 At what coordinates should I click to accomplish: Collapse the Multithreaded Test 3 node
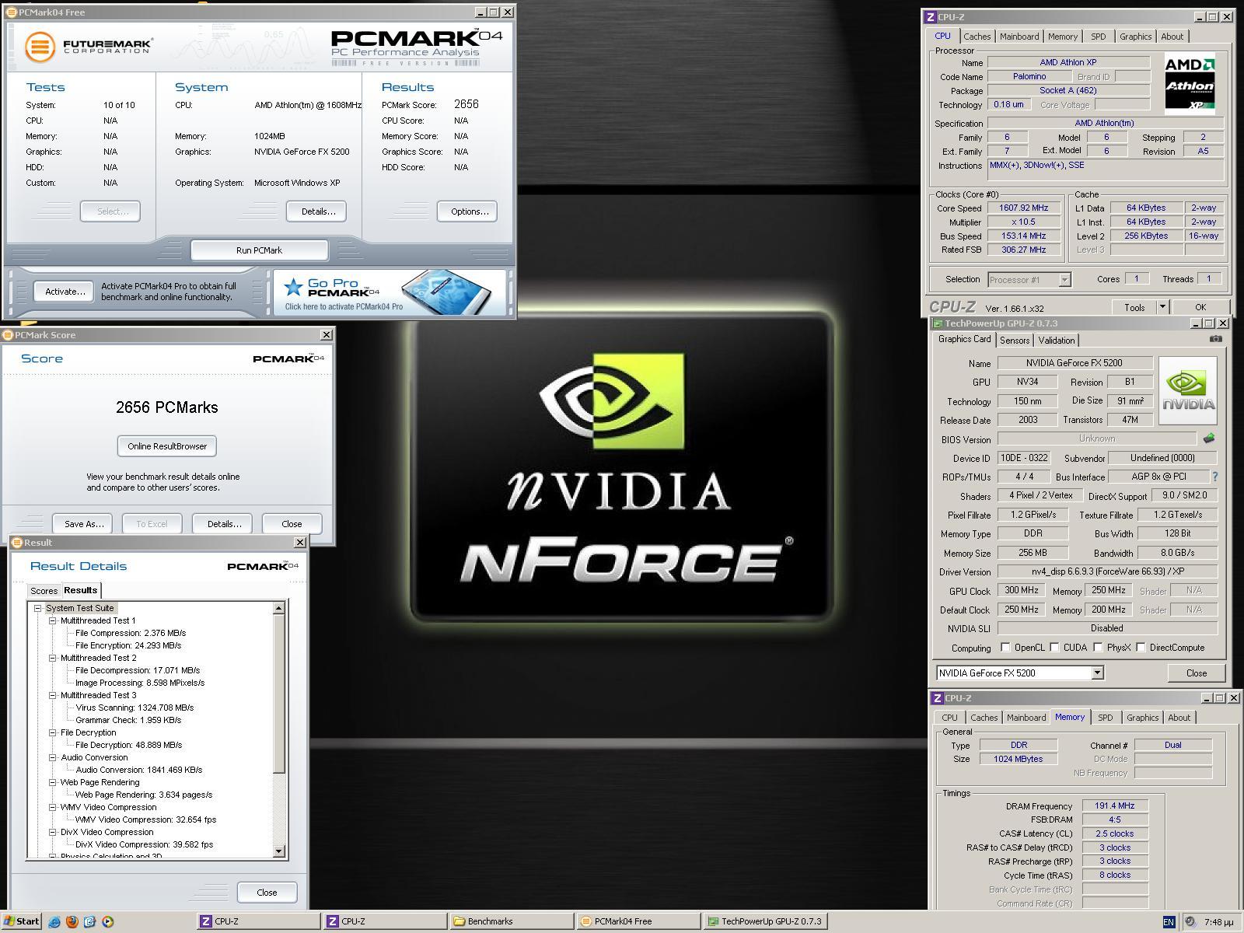click(x=53, y=695)
